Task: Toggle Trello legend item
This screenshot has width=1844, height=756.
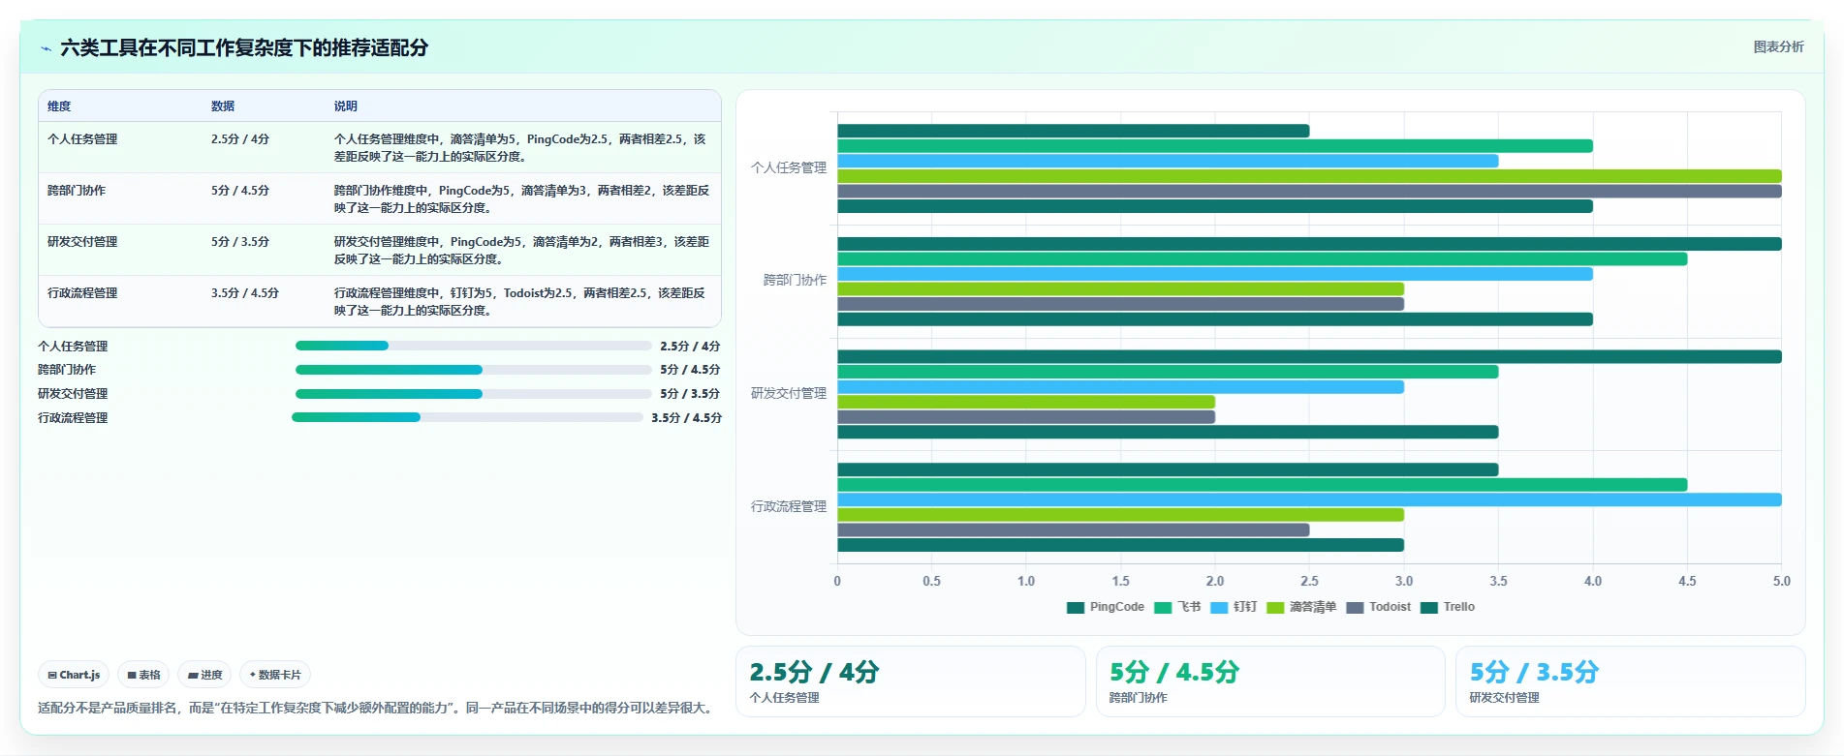Action: pyautogui.click(x=1448, y=607)
